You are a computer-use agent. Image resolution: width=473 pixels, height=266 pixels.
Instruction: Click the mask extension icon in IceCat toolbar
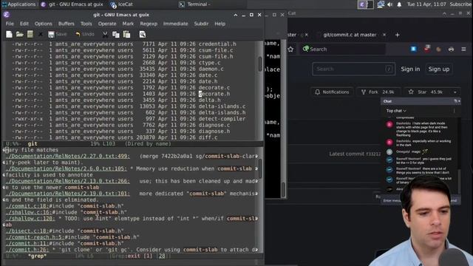[x=451, y=50]
